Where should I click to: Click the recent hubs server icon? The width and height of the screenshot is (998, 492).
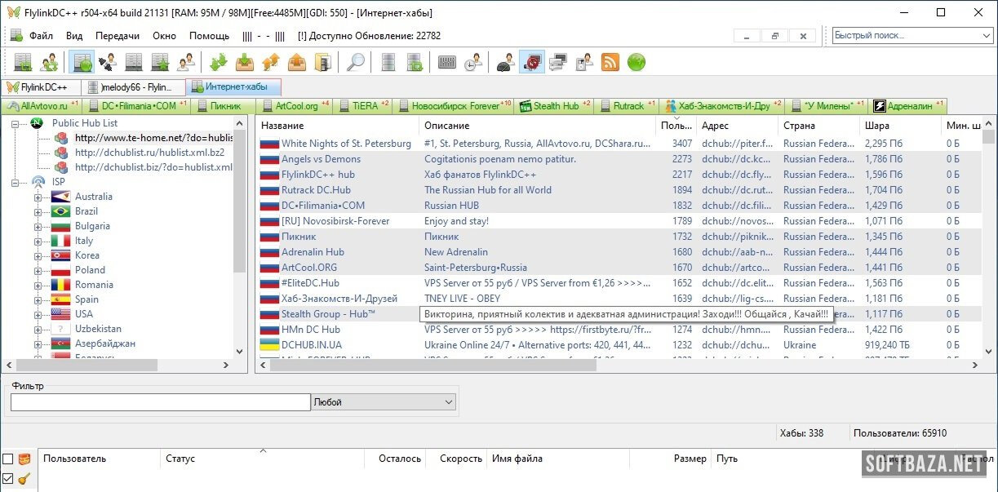click(x=134, y=62)
